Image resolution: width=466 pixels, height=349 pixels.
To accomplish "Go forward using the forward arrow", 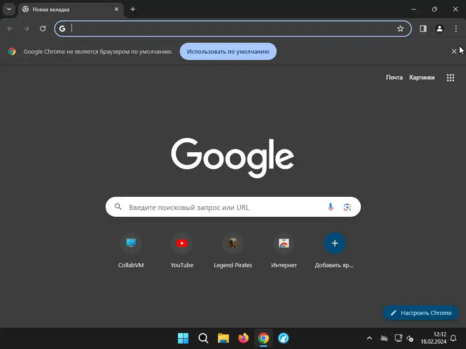I will click(26, 29).
